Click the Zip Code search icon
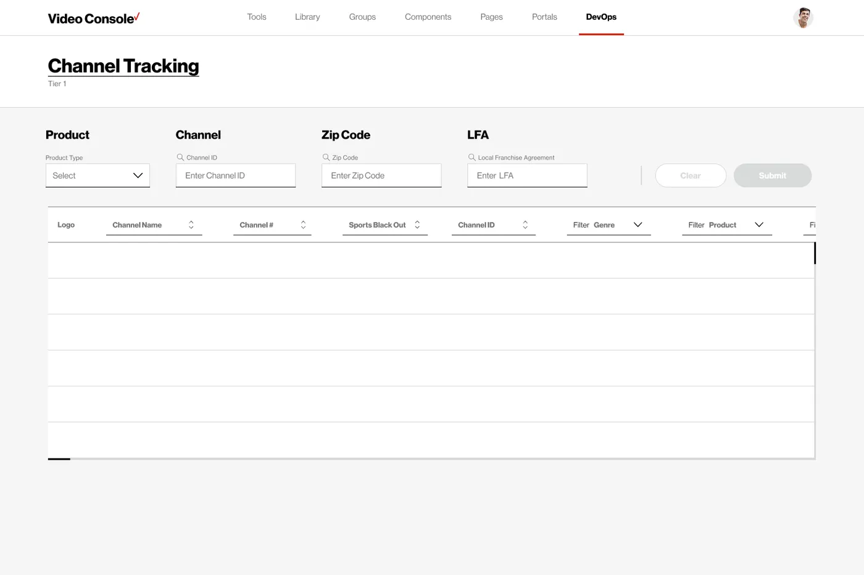Screen dimensions: 864x575 (326, 157)
